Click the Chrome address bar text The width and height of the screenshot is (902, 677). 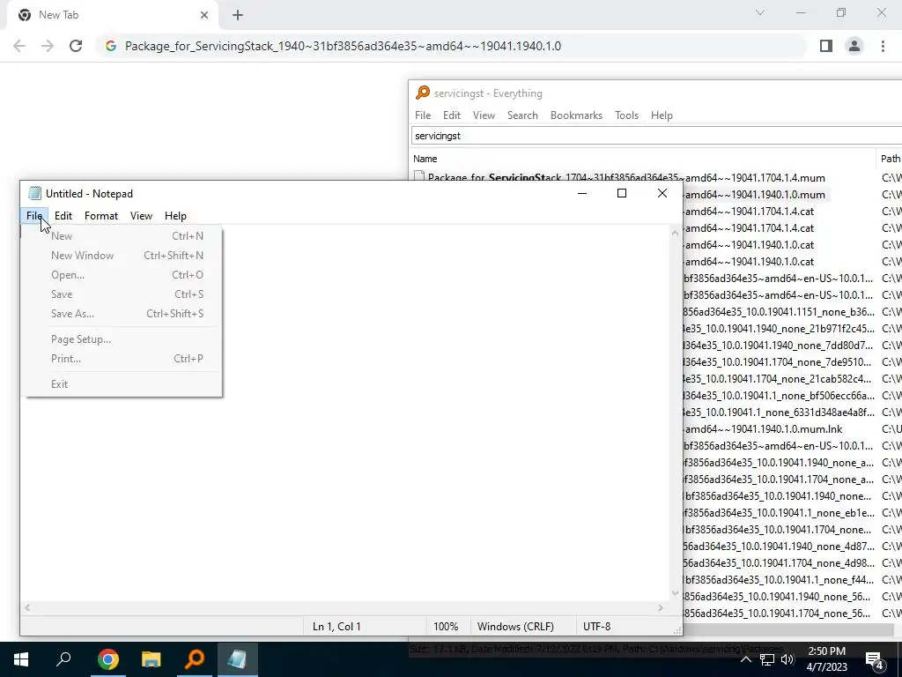[x=343, y=46]
